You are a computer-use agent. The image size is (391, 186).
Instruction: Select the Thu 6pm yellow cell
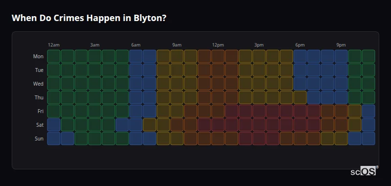point(300,97)
